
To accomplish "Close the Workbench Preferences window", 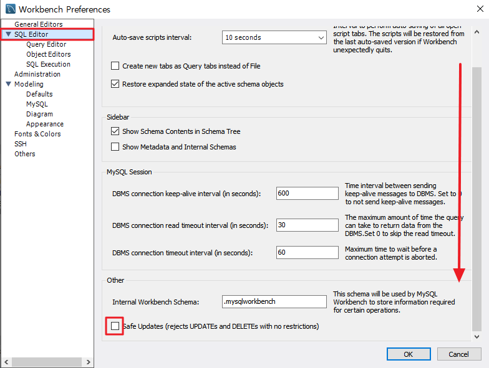I will [480, 9].
